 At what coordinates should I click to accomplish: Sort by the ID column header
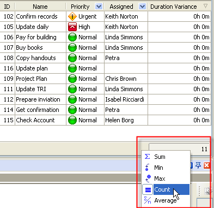coord(7,7)
